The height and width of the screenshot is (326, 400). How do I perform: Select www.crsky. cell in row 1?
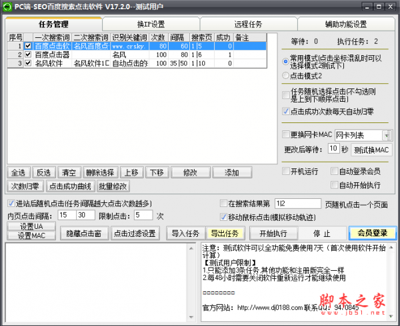pyautogui.click(x=130, y=46)
